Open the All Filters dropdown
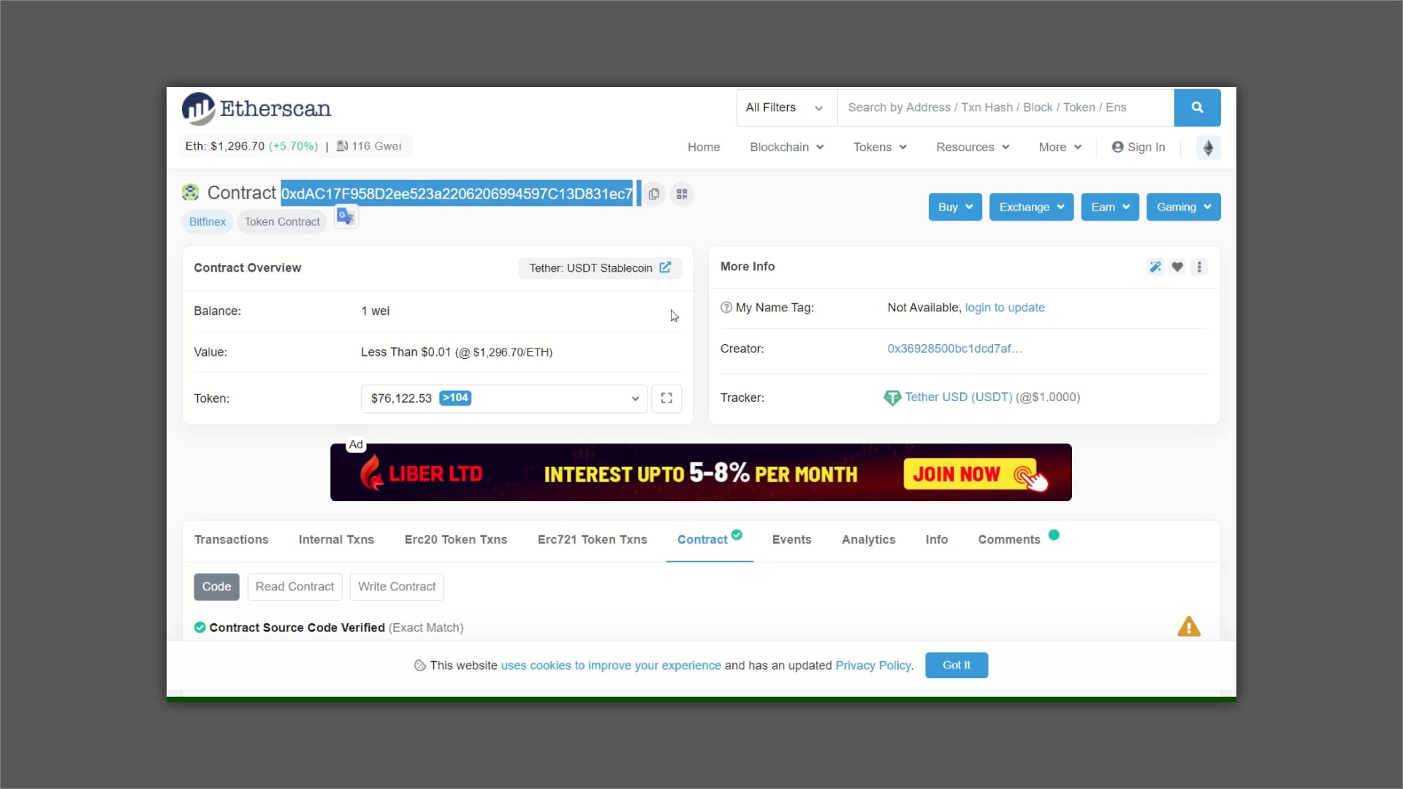1403x789 pixels. 786,107
